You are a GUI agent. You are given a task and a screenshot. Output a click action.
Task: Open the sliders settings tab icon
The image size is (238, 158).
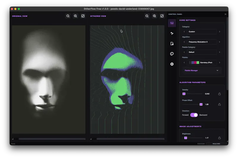point(172,23)
